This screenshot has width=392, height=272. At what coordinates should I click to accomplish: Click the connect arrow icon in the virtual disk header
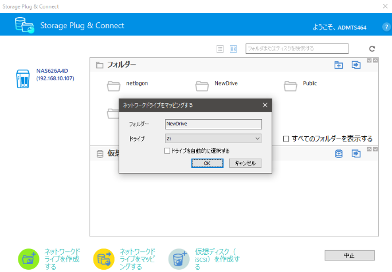[x=356, y=153]
